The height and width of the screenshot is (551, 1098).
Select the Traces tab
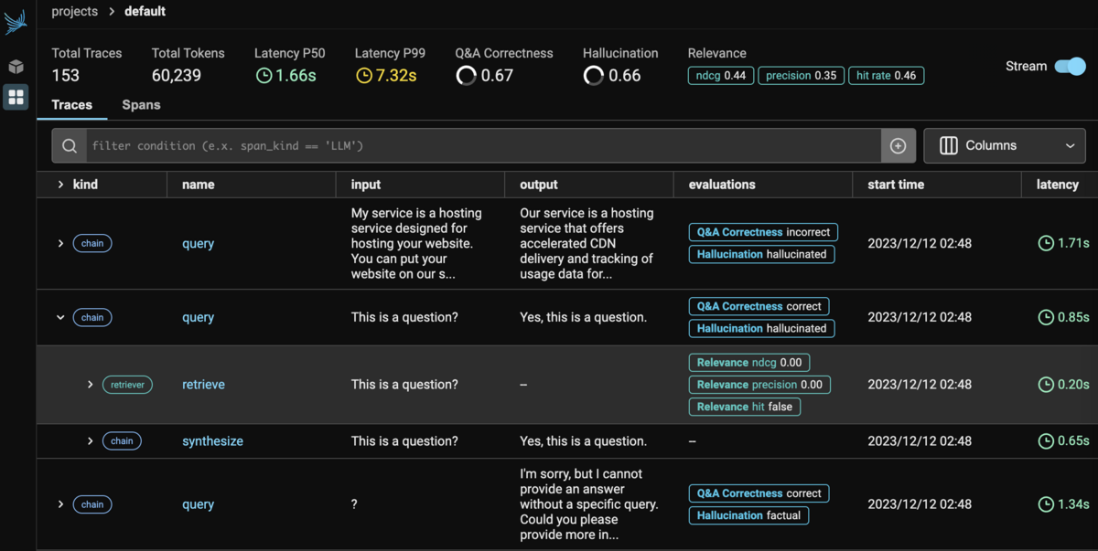click(71, 105)
